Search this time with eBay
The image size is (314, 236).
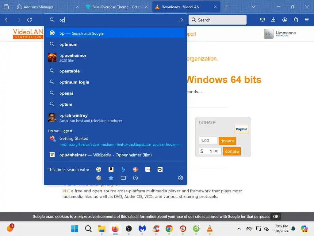click(148, 169)
